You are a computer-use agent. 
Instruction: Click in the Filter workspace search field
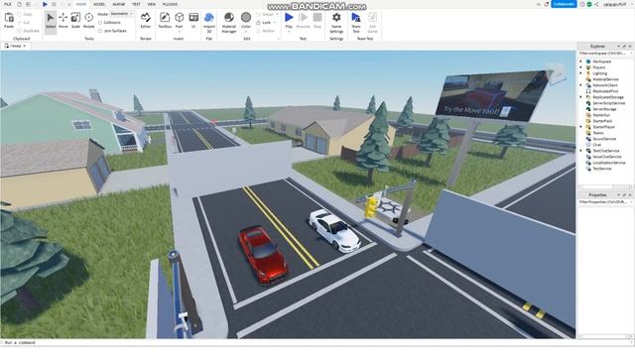[605, 54]
